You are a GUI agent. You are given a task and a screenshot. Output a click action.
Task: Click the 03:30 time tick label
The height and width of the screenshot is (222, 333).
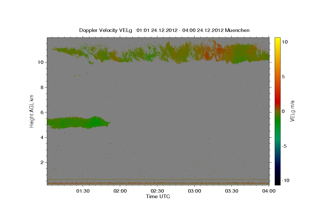click(x=232, y=191)
